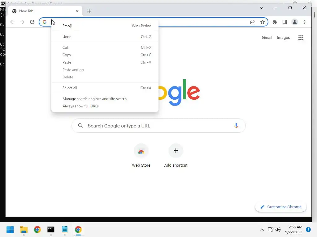The height and width of the screenshot is (237, 317).
Task: Select Copy in the context menu
Action: pos(105,55)
